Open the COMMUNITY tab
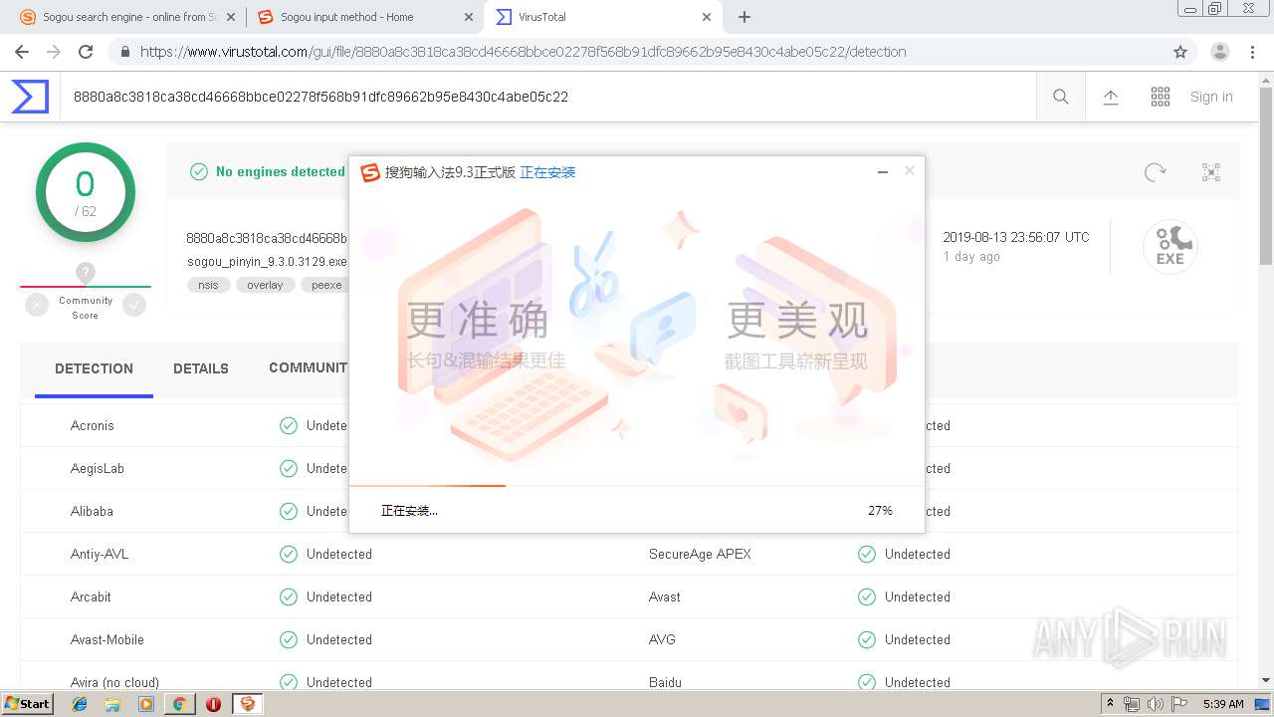Image resolution: width=1274 pixels, height=717 pixels. (x=308, y=368)
